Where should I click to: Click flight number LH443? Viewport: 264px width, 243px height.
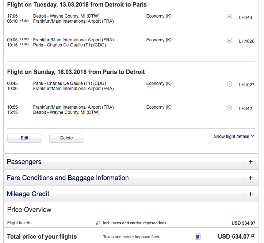245,18
